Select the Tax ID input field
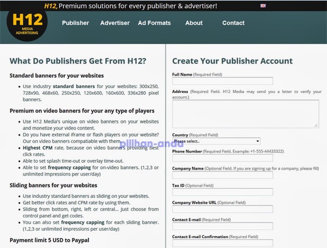Viewport: 327px width, 248px height. click(222, 192)
